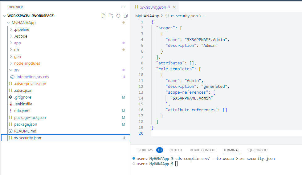Open the package-lock.json file

click(x=30, y=117)
